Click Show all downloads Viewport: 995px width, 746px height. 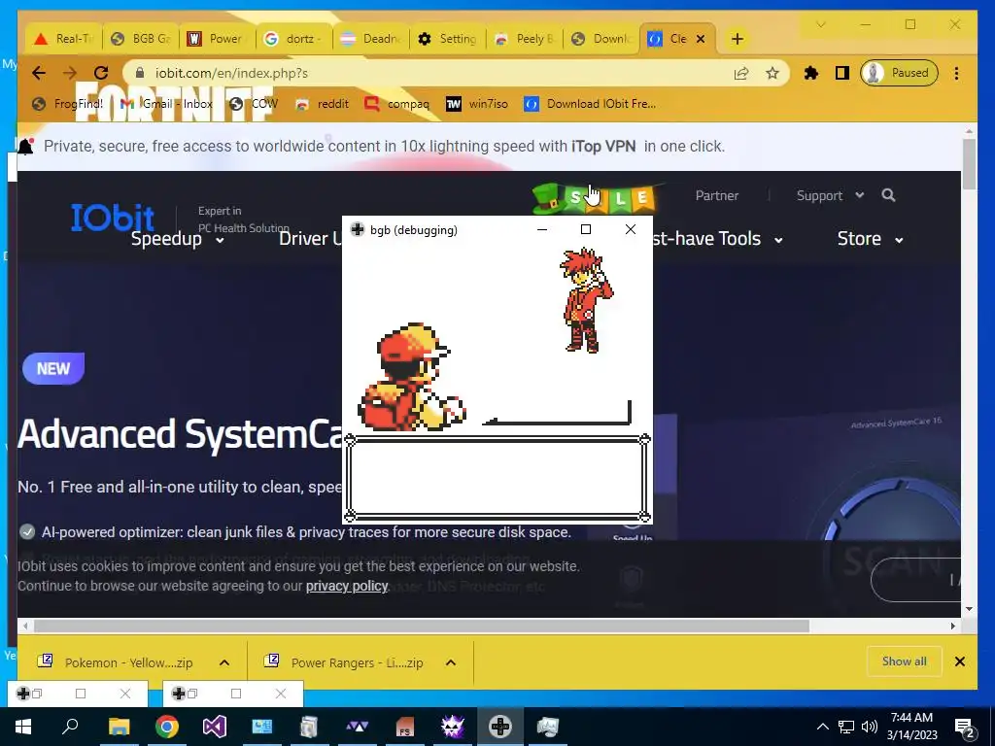point(905,661)
